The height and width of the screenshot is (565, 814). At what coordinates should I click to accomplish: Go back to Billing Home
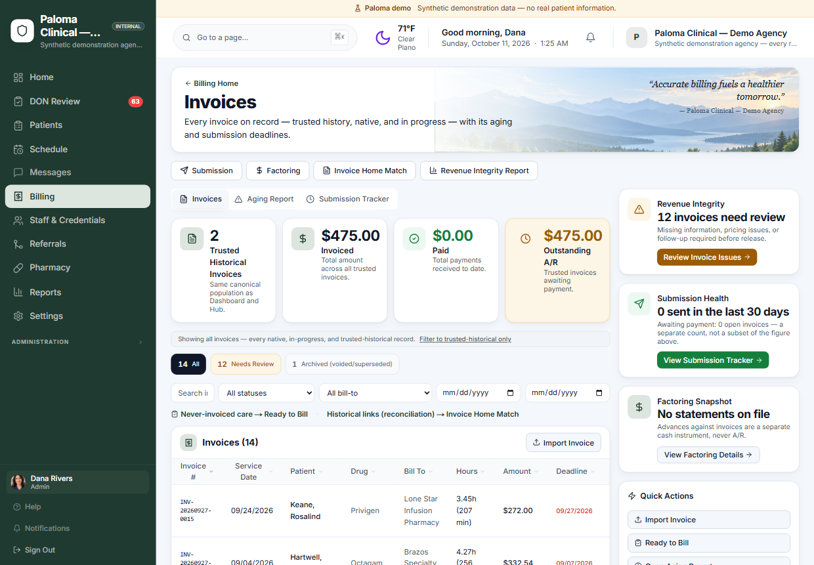(x=211, y=83)
